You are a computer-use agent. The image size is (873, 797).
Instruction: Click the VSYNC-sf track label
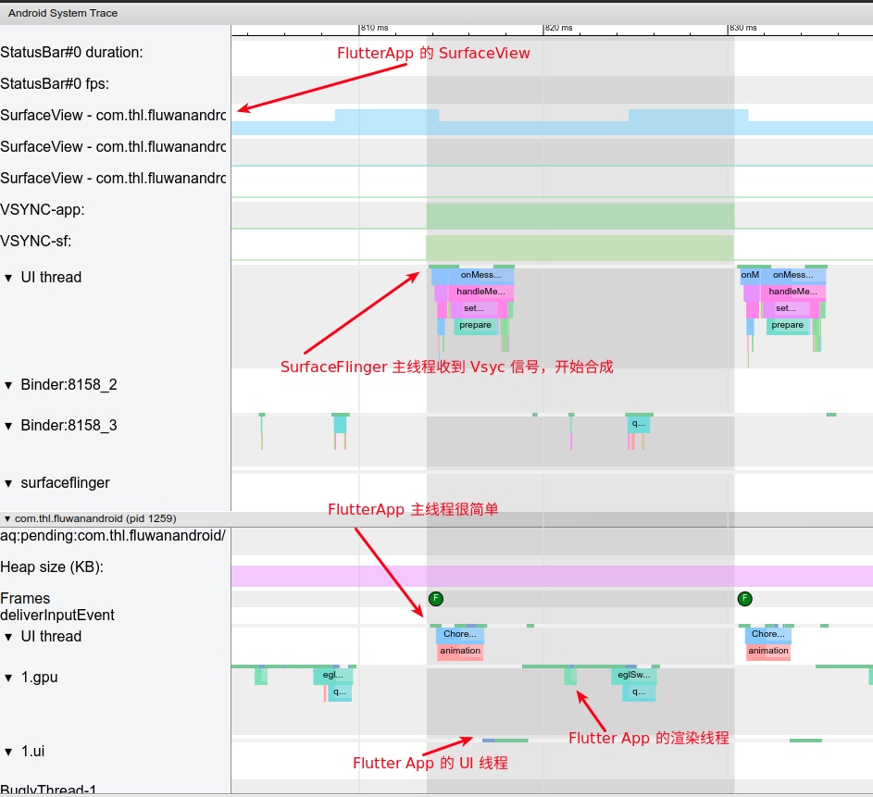(x=49, y=242)
